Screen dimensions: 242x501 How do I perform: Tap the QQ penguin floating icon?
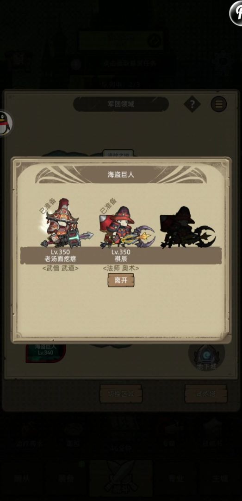[x=5, y=123]
